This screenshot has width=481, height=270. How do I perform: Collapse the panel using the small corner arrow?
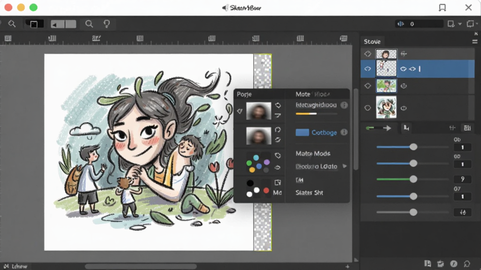click(476, 34)
